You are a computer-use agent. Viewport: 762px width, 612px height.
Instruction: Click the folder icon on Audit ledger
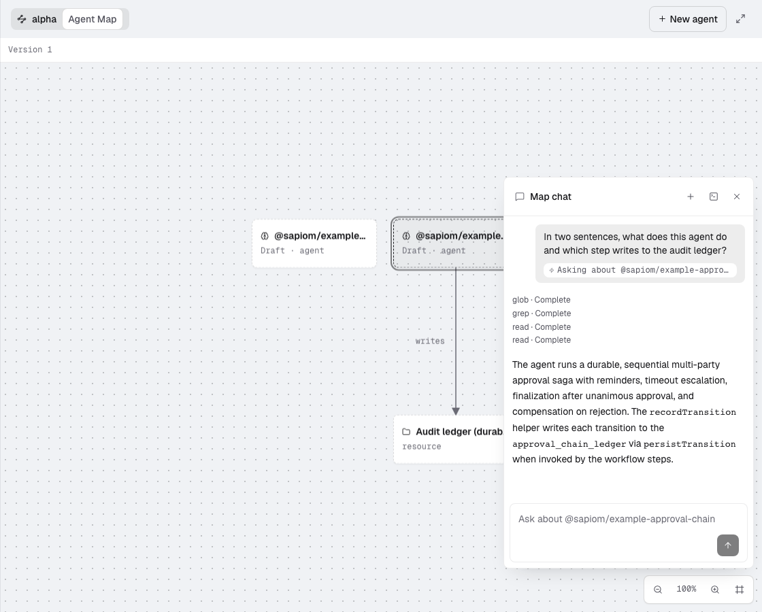point(406,432)
